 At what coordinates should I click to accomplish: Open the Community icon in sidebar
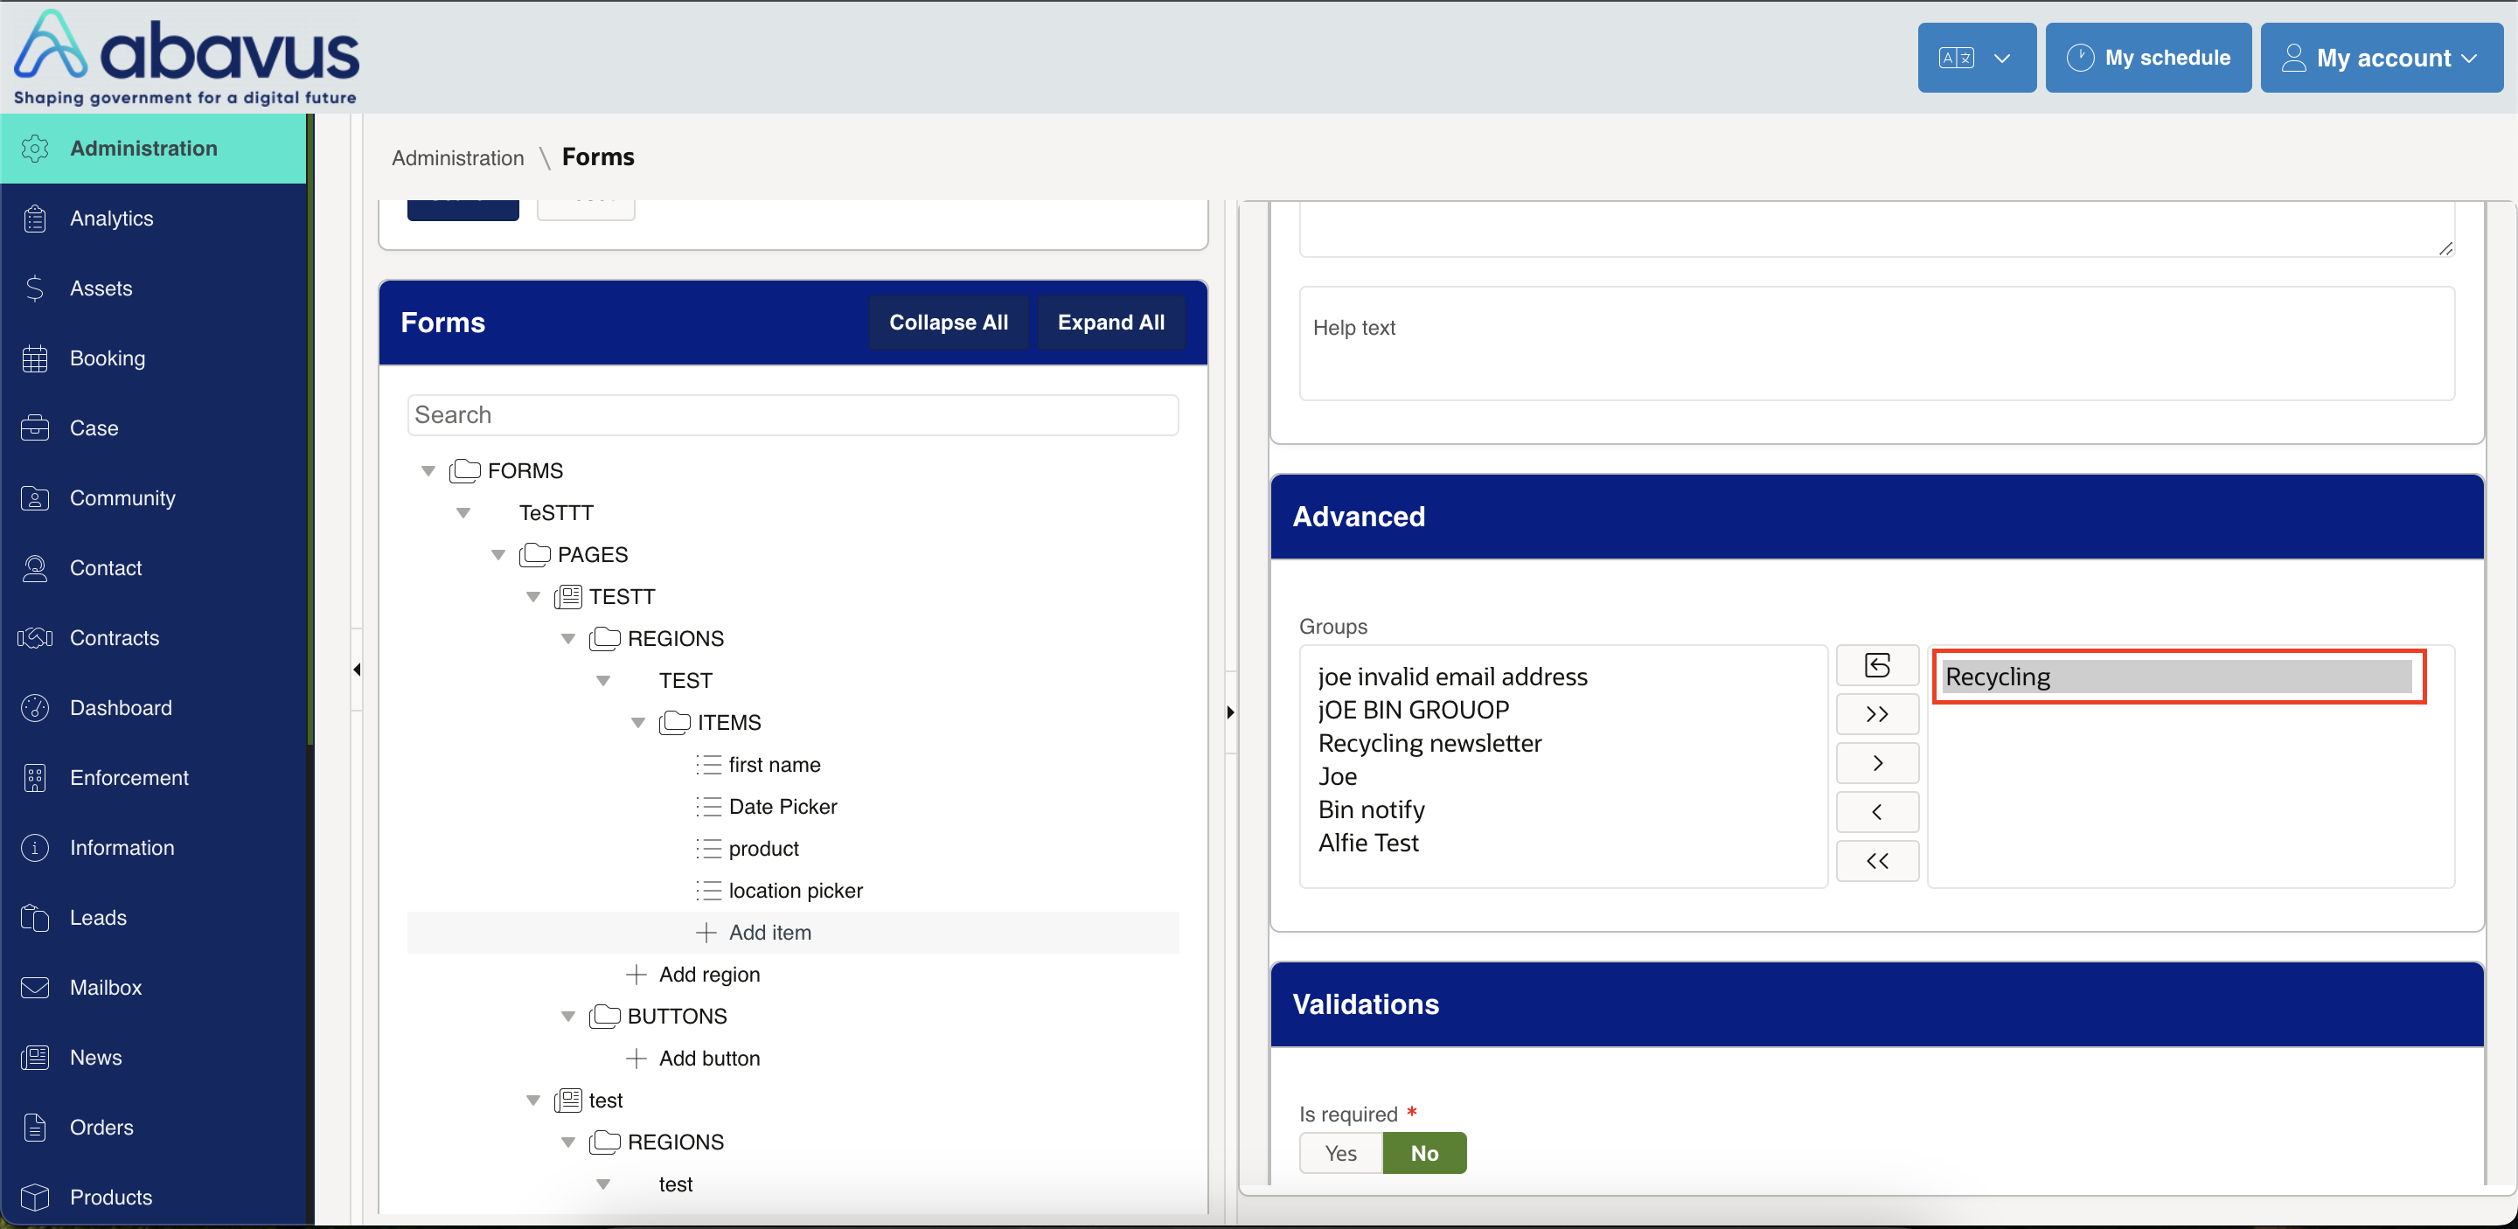click(x=35, y=498)
